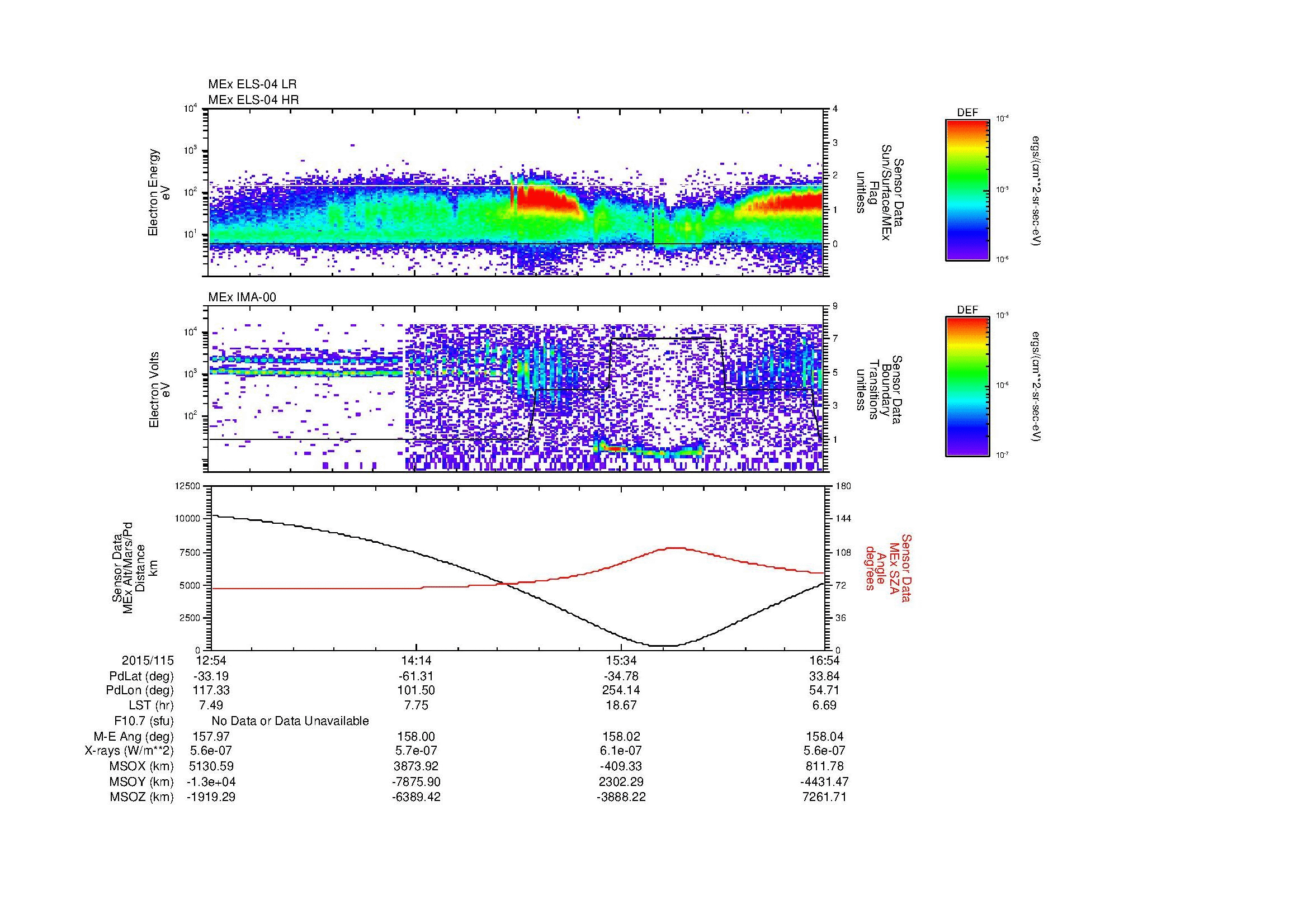
Task: Click MSOZ value '-6389.42'
Action: pos(416,797)
